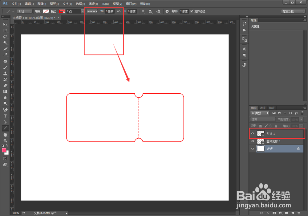The height and width of the screenshot is (216, 308).
Task: Open the blend mode 正常 dropdown
Action: coord(263,120)
